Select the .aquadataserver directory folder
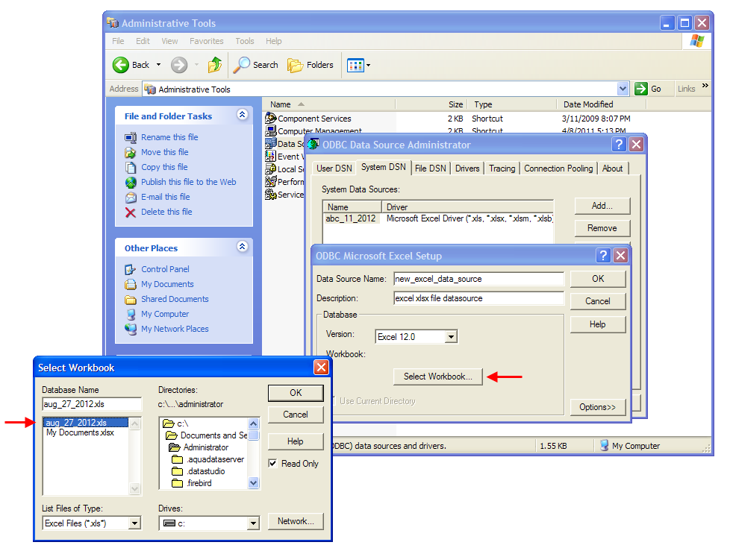The height and width of the screenshot is (548, 730). pyautogui.click(x=208, y=459)
